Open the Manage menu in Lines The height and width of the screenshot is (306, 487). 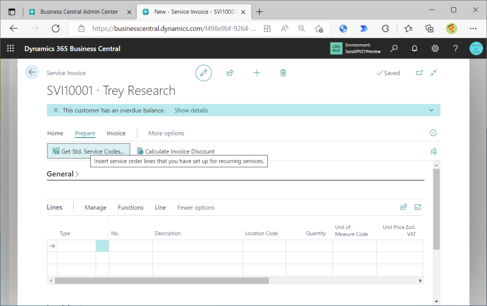click(x=95, y=207)
